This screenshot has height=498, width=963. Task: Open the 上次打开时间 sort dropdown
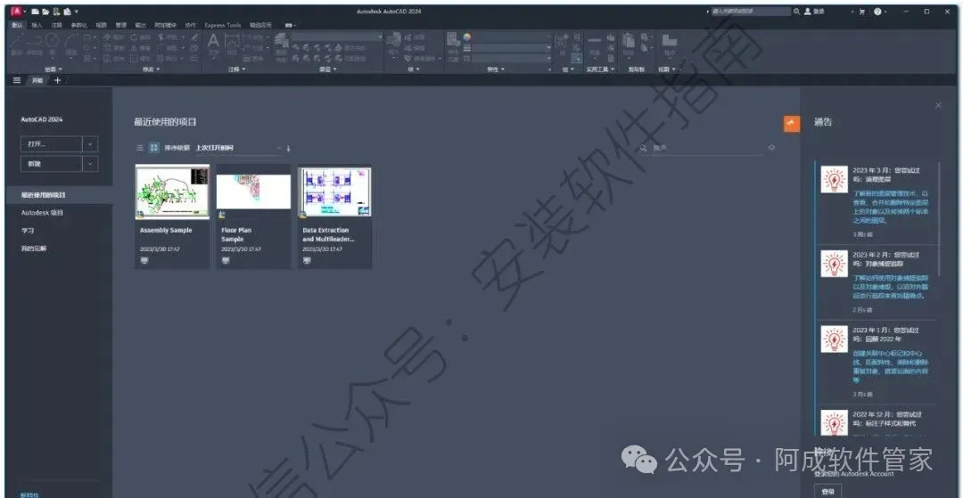tap(238, 148)
